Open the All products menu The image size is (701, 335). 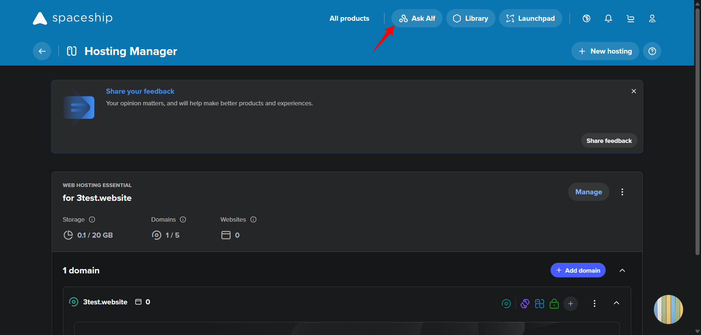point(349,18)
